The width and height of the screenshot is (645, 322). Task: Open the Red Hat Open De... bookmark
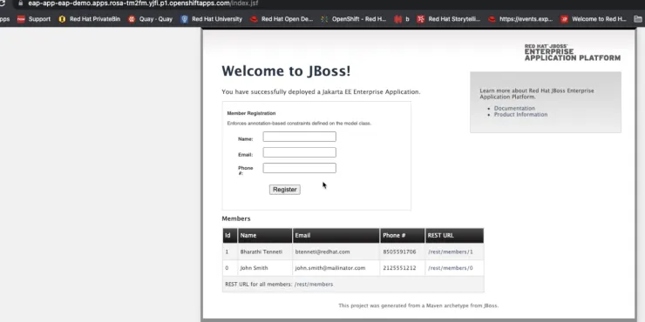(282, 19)
